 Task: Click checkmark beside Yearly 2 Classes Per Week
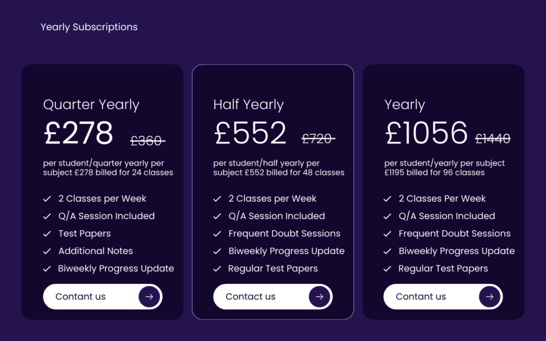387,199
